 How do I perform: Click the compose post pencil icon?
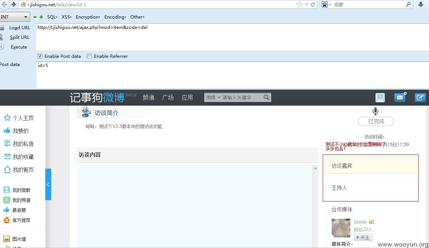click(420, 97)
